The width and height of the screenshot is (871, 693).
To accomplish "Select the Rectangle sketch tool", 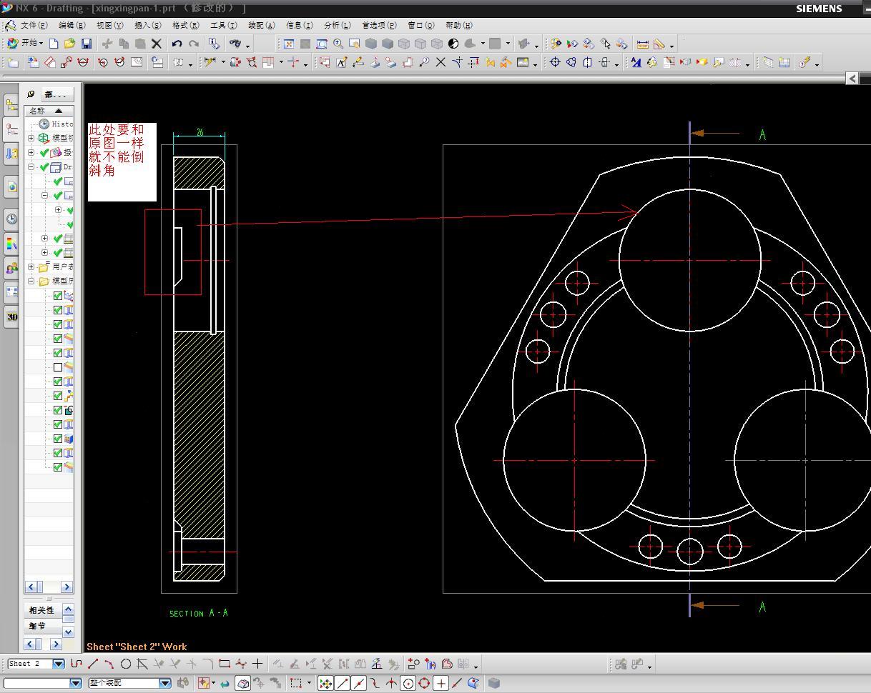I will 224,664.
